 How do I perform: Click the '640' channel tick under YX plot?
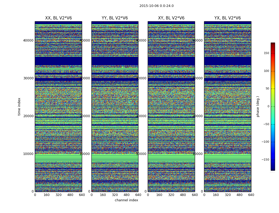coord(251,195)
